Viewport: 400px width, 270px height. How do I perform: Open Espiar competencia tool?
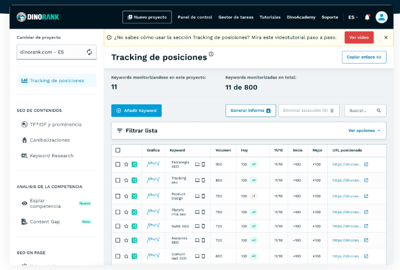[x=56, y=203]
